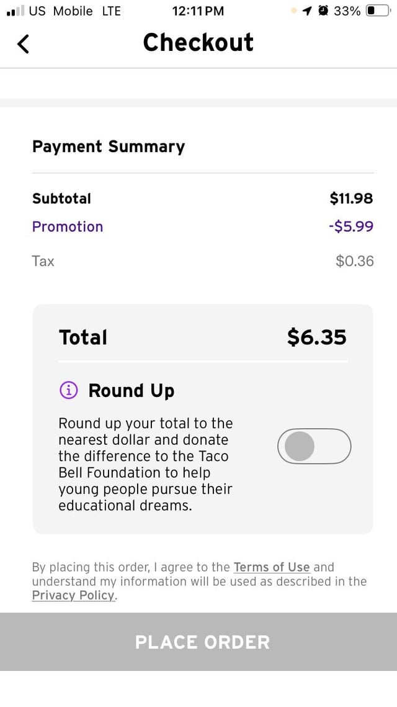Tap the battery icon in status bar

(378, 11)
